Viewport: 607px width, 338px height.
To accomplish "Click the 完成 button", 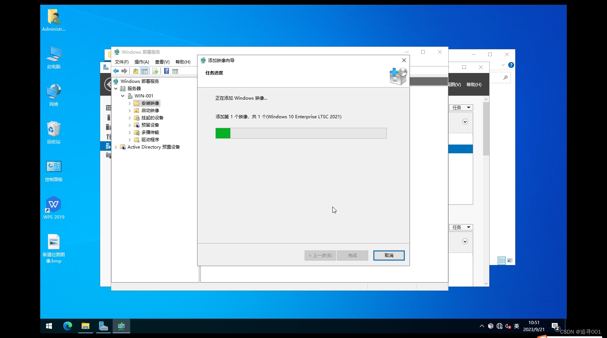I will click(352, 256).
